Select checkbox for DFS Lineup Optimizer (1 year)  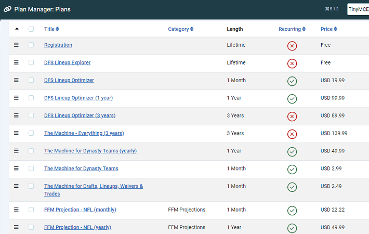click(31, 98)
